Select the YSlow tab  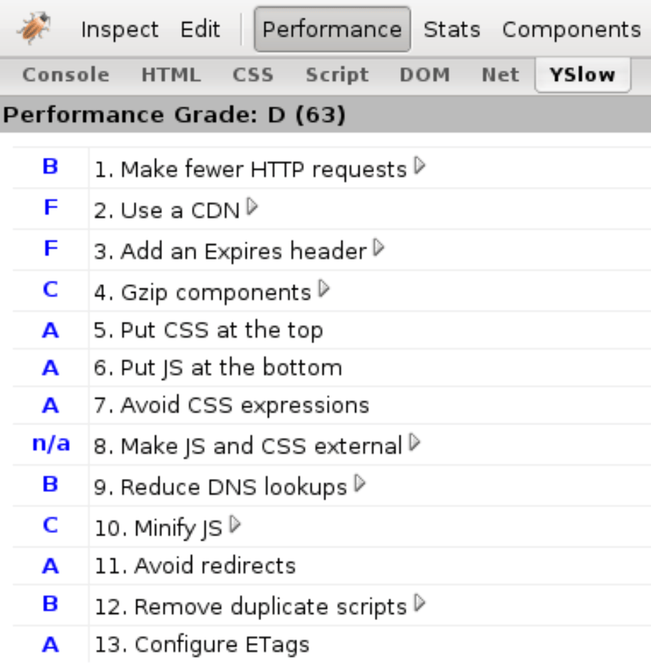pos(582,75)
